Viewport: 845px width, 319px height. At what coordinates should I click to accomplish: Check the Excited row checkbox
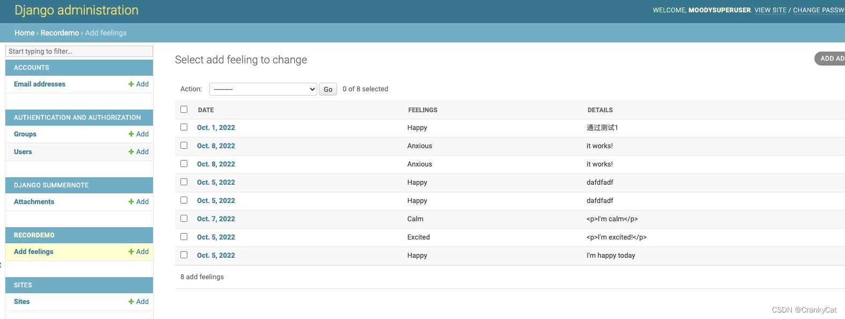[x=184, y=237]
